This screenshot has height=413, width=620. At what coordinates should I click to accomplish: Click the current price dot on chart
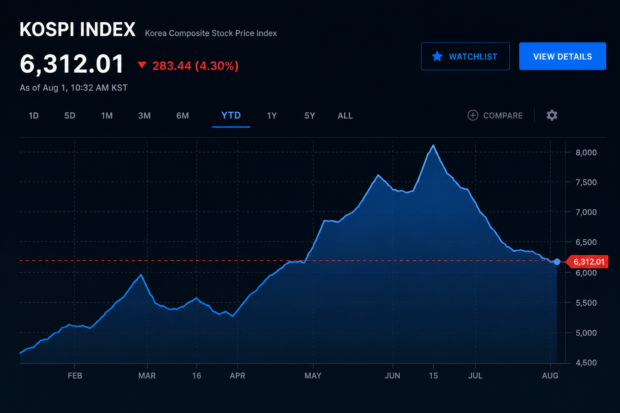point(557,262)
